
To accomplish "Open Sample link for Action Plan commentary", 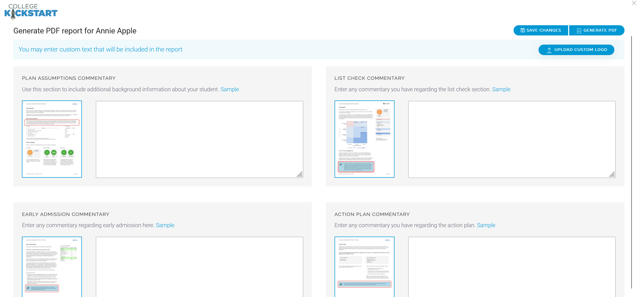I will click(486, 225).
